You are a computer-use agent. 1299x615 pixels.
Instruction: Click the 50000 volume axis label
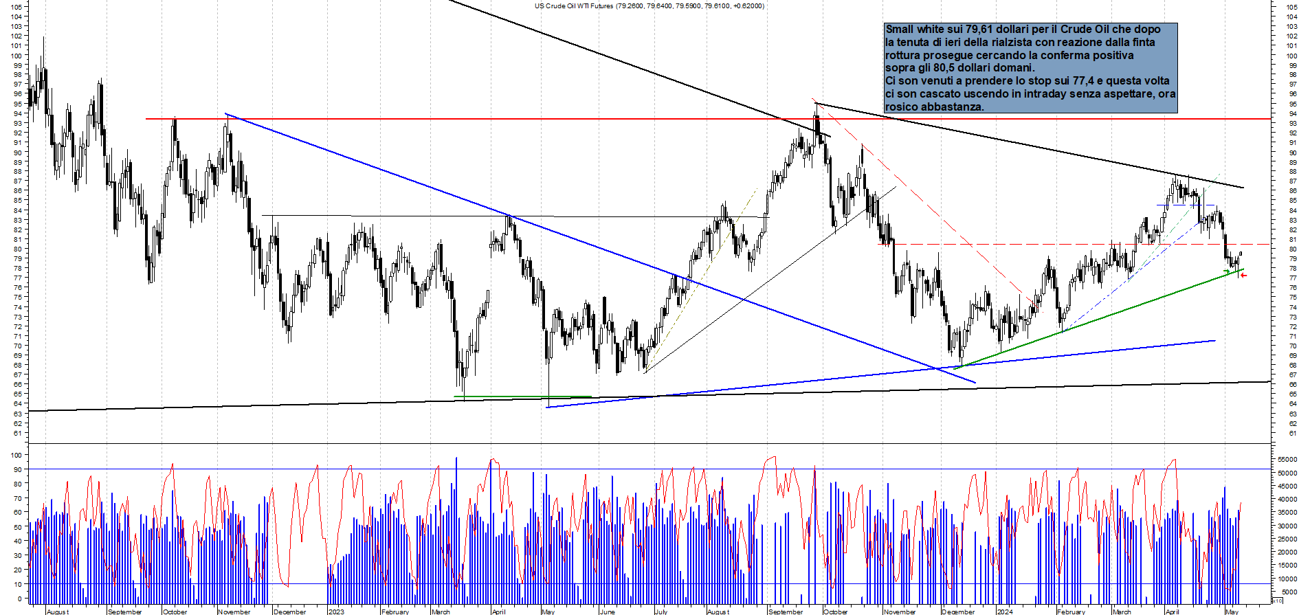(x=1287, y=473)
